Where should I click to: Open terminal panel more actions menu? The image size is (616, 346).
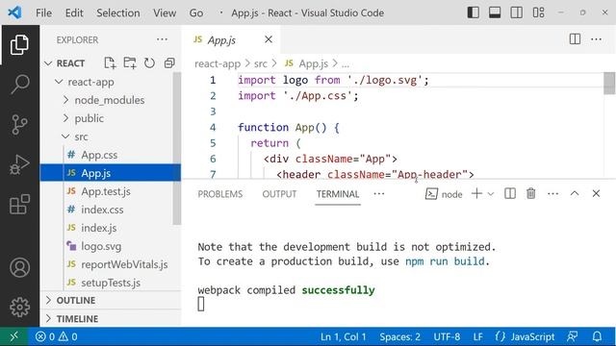tap(552, 193)
